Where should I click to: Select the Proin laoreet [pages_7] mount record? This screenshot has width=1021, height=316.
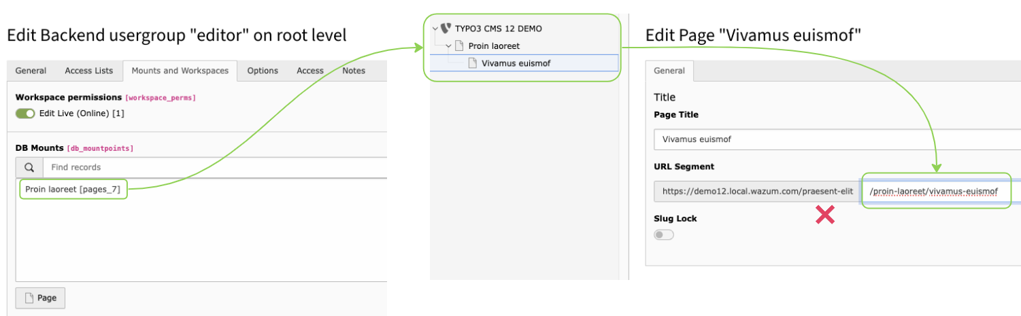pos(73,190)
